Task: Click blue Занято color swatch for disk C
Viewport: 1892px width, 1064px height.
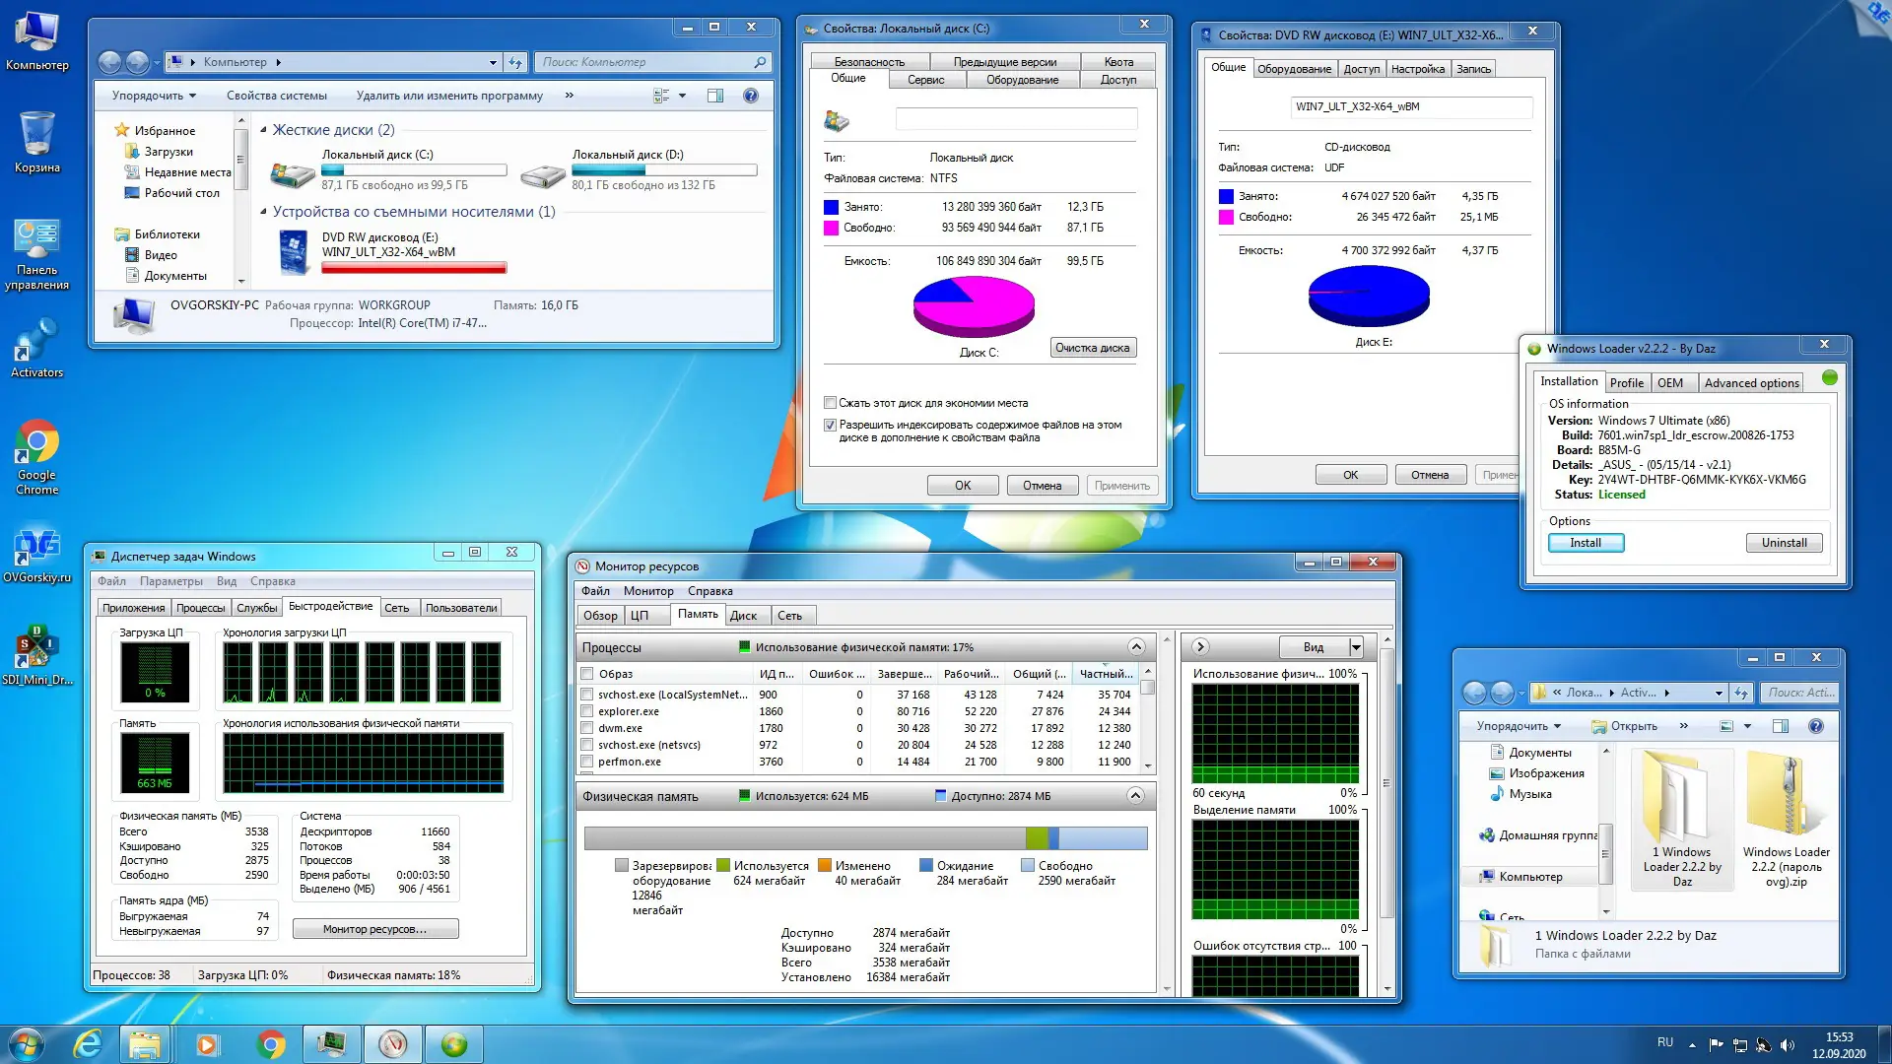Action: [x=831, y=207]
